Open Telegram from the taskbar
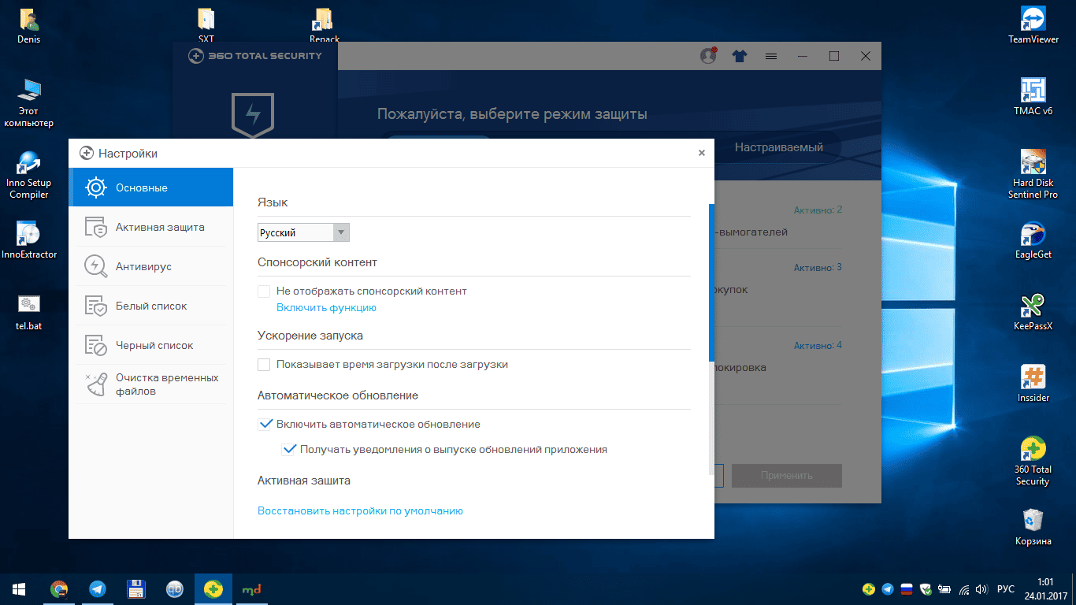 (98, 589)
